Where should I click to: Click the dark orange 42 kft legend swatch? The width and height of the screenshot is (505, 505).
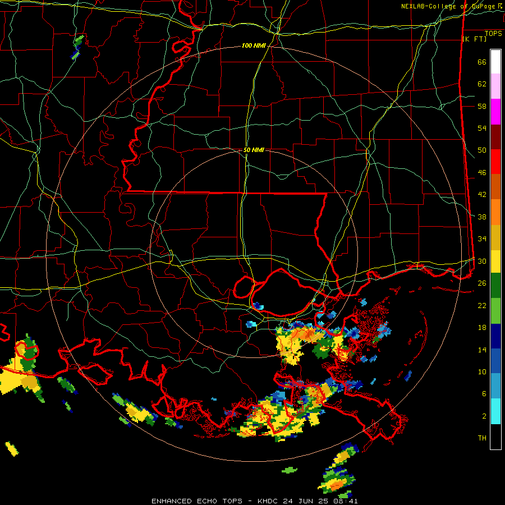click(495, 187)
